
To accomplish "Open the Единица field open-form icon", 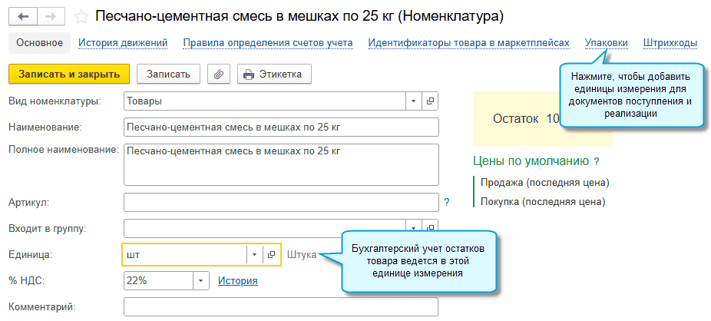I will (271, 255).
